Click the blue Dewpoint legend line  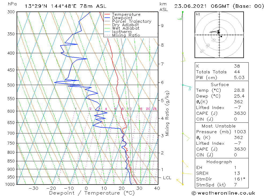pos(107,18)
